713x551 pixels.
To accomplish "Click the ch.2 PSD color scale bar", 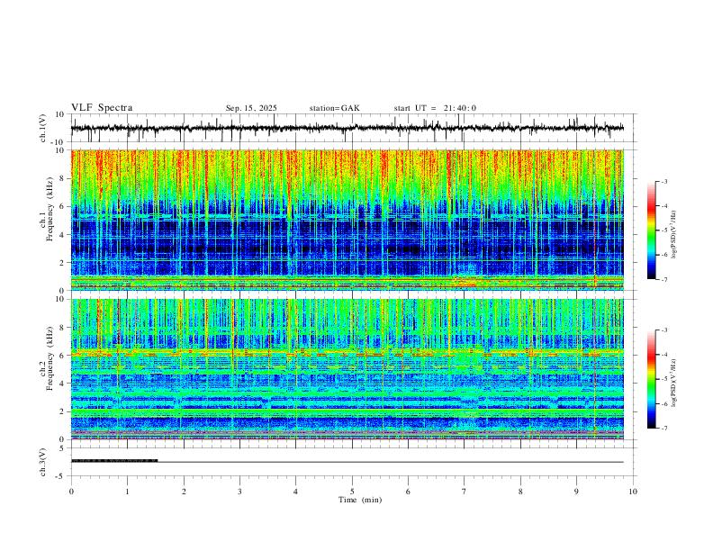I will 652,379.
